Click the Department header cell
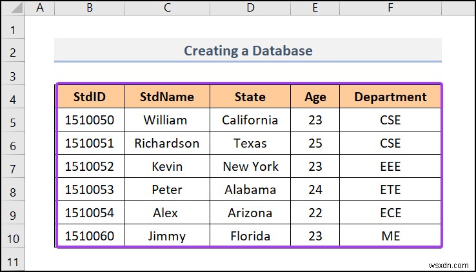 pyautogui.click(x=390, y=97)
